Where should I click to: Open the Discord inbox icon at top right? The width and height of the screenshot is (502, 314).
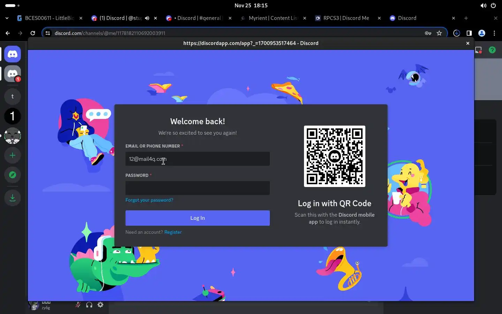coord(479,50)
